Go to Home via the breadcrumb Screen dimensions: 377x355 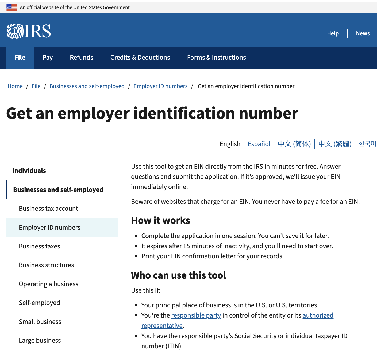pos(15,86)
